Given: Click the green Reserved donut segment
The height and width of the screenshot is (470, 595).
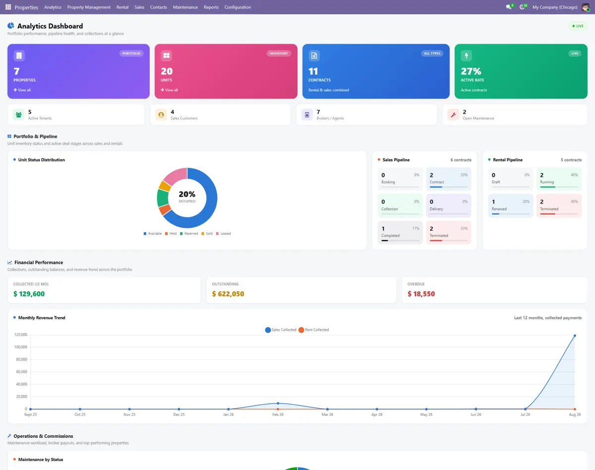Looking at the screenshot, I should 162,198.
